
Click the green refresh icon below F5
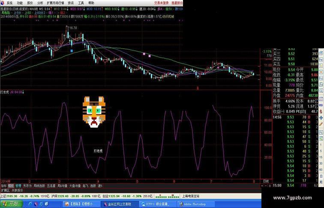pos(321,138)
